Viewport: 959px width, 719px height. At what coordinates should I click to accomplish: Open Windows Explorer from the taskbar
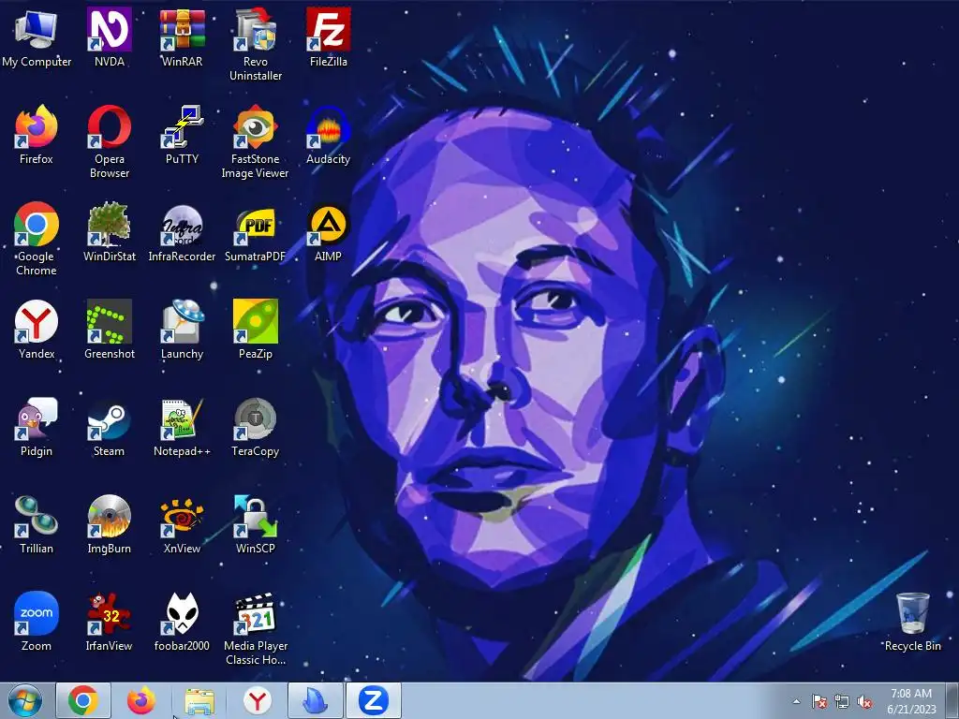coord(199,700)
